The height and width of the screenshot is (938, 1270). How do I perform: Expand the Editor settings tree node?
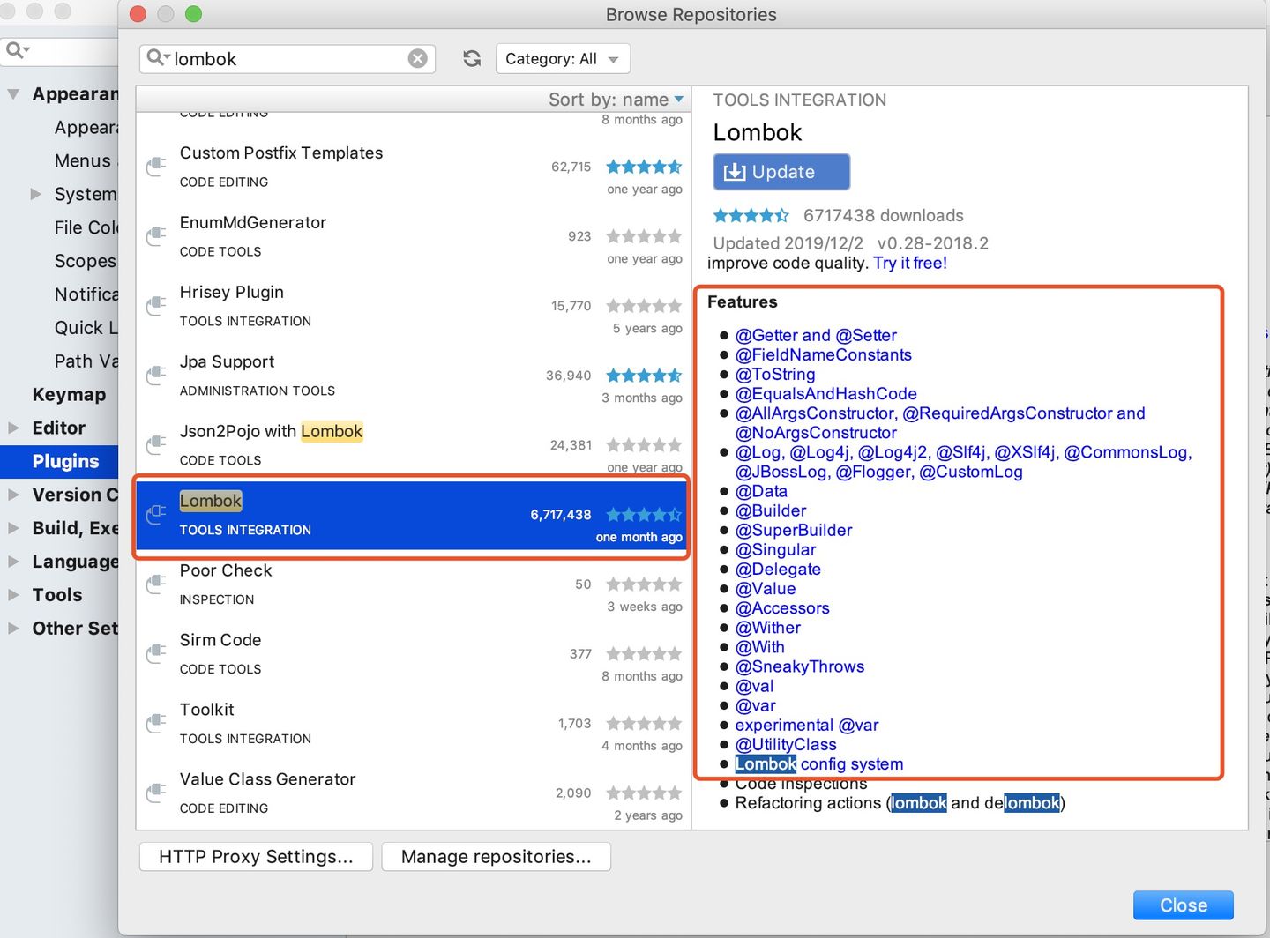coord(13,428)
